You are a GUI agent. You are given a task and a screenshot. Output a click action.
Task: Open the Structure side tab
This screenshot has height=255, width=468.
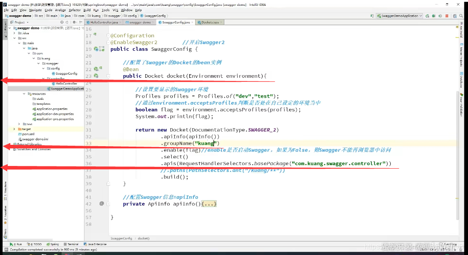[5, 191]
